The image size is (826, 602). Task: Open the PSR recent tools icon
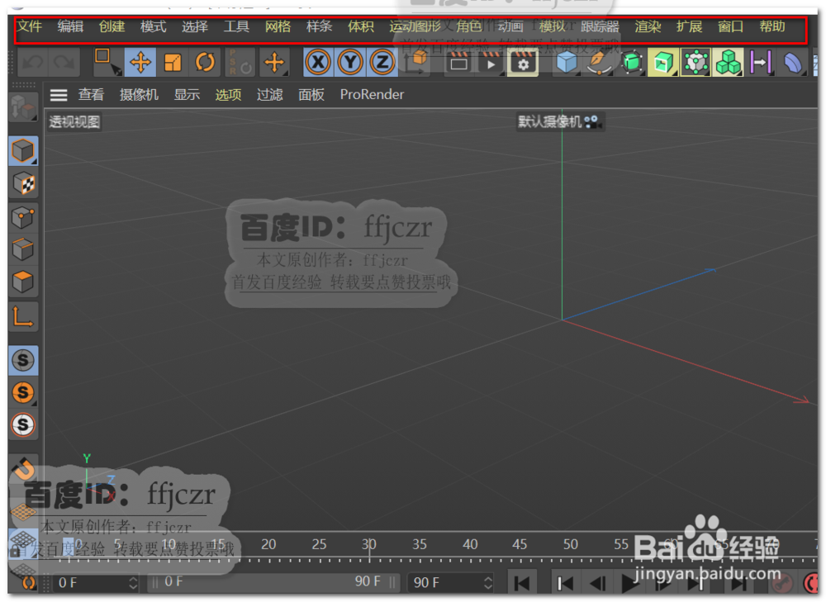click(x=240, y=63)
